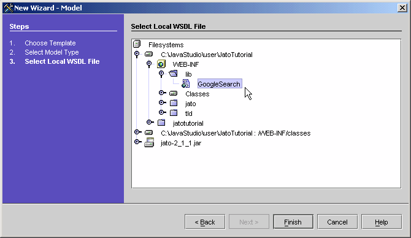
Task: Expand the Classes tree node
Action: [162, 93]
